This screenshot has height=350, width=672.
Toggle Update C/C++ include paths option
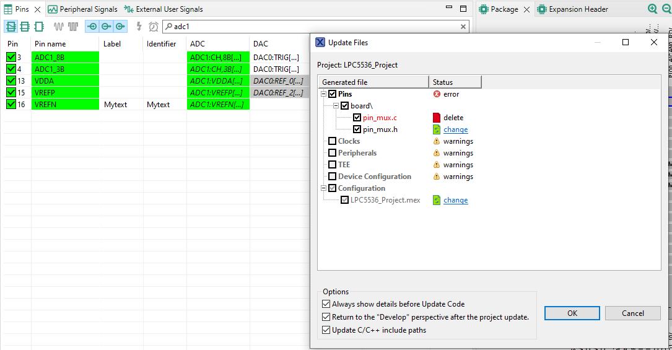click(326, 330)
